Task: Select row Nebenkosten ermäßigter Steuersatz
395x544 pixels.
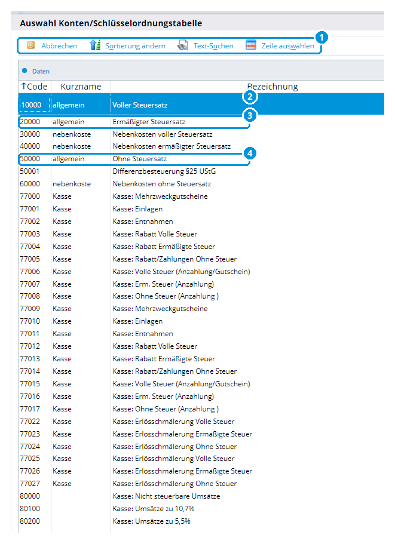Action: tap(201, 146)
